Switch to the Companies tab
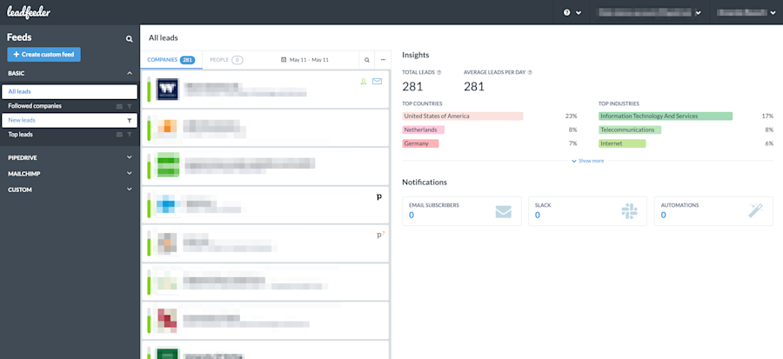Image resolution: width=783 pixels, height=359 pixels. tap(171, 60)
